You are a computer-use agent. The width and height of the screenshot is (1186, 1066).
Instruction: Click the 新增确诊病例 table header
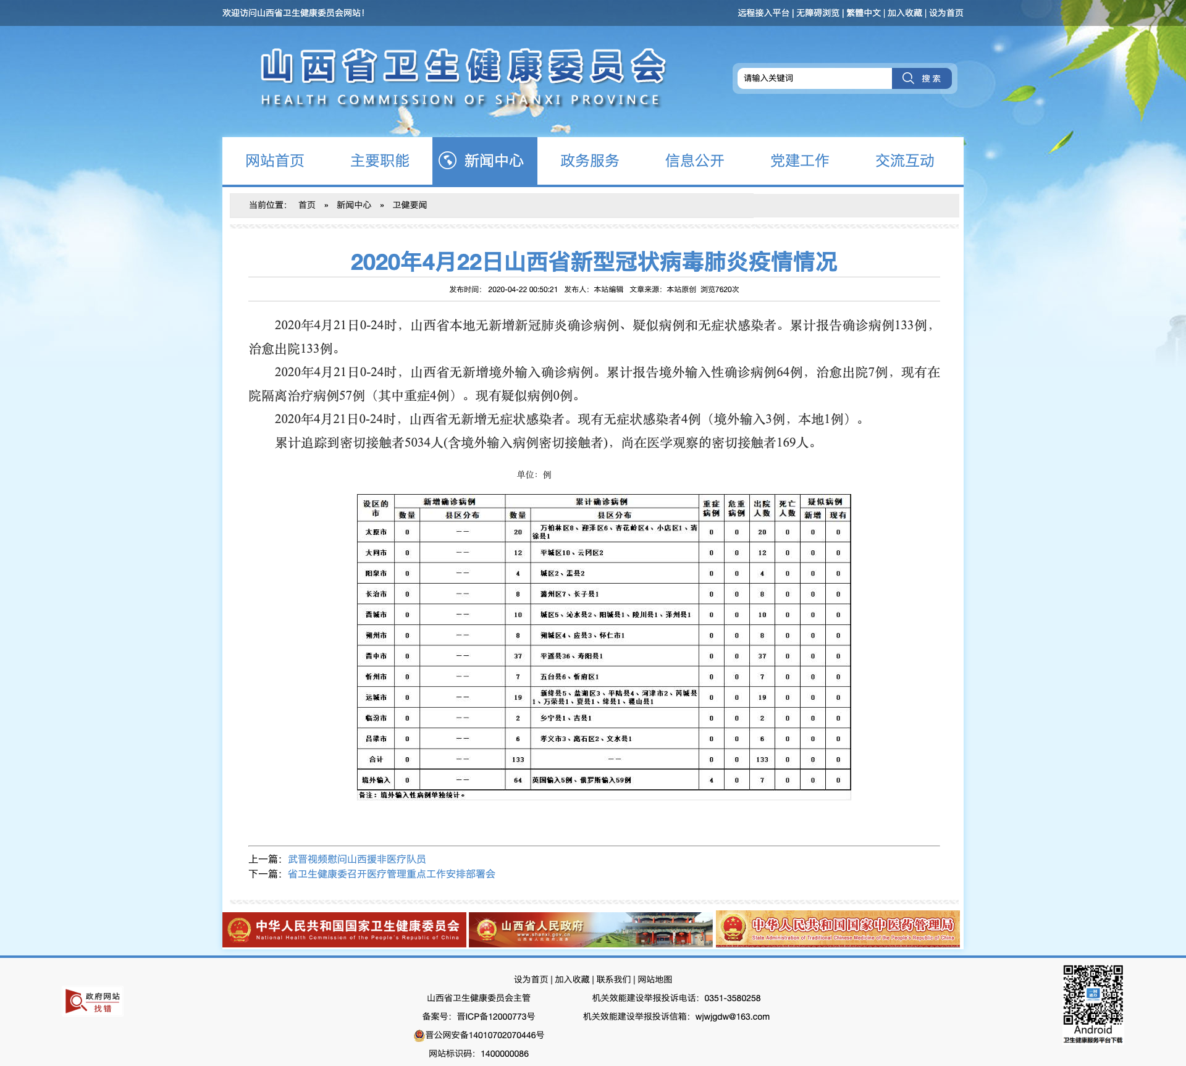[x=450, y=502]
